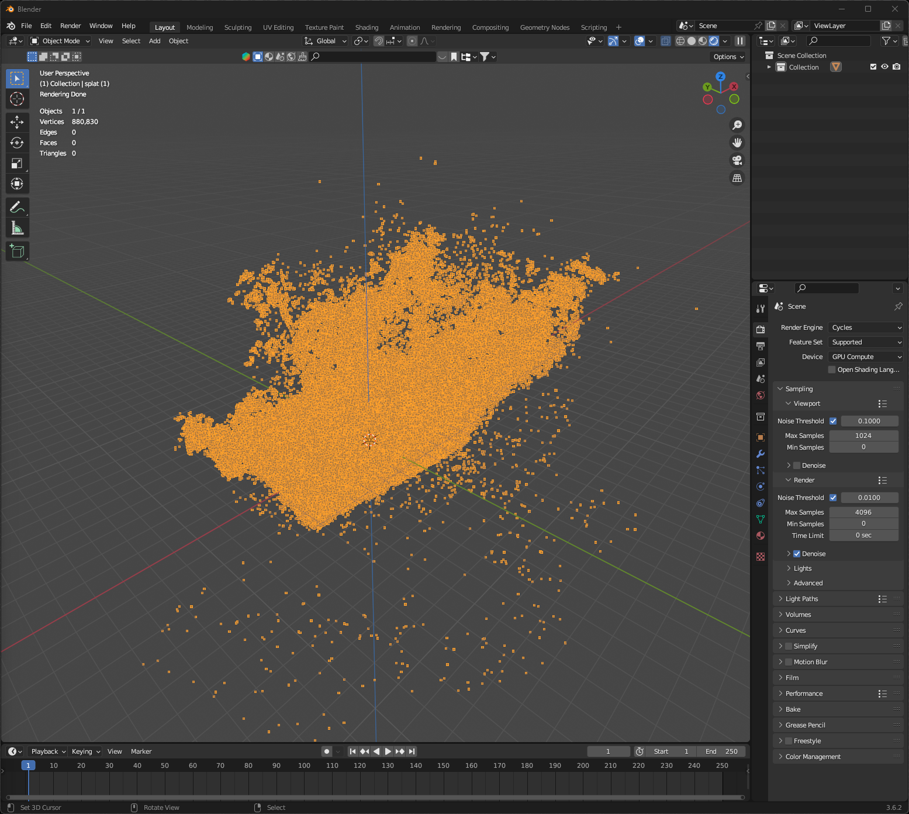
Task: Select the Measure tool
Action: (x=17, y=228)
